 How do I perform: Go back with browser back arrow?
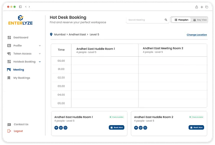click(26, 6)
